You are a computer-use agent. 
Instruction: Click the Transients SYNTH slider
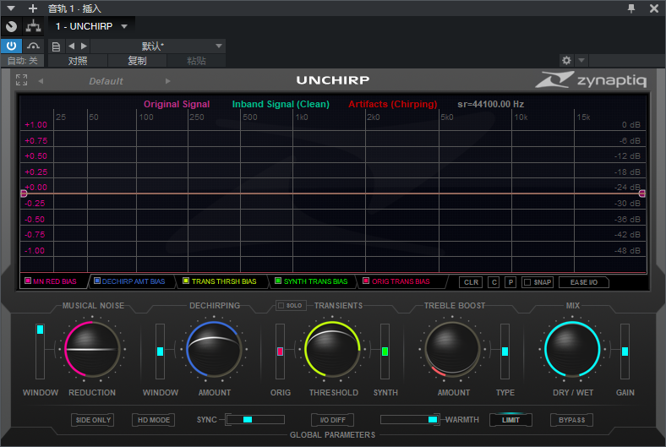click(385, 352)
